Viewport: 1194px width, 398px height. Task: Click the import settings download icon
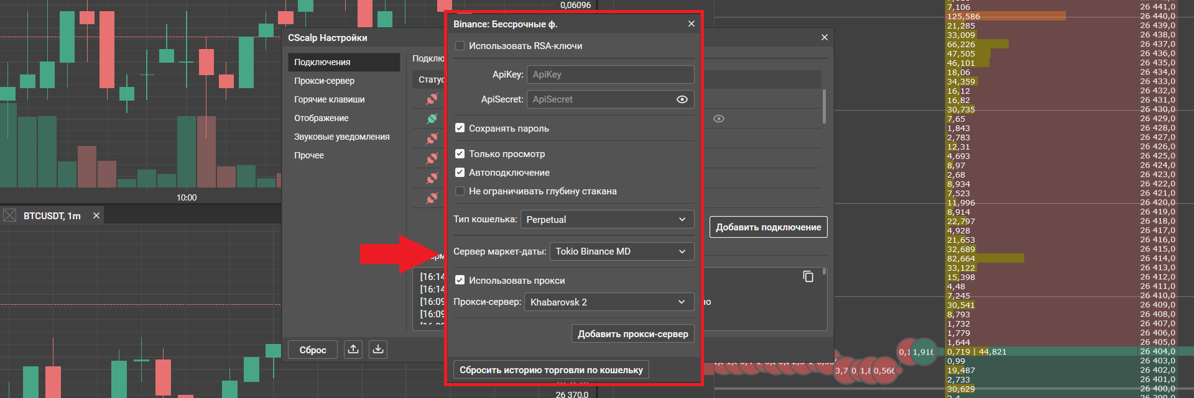pos(378,350)
